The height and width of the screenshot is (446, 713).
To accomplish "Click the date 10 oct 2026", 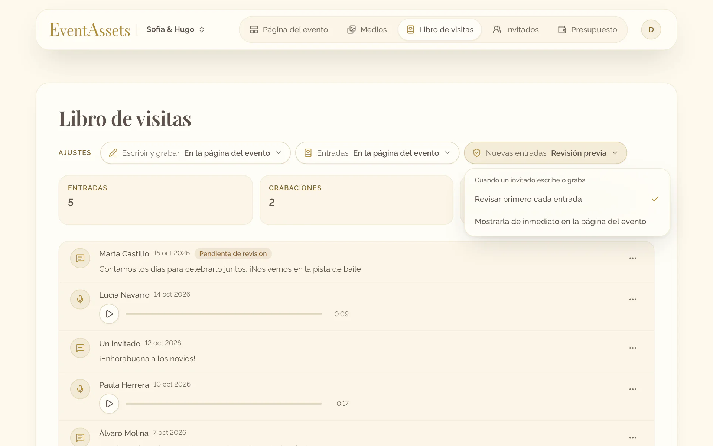I will point(172,384).
